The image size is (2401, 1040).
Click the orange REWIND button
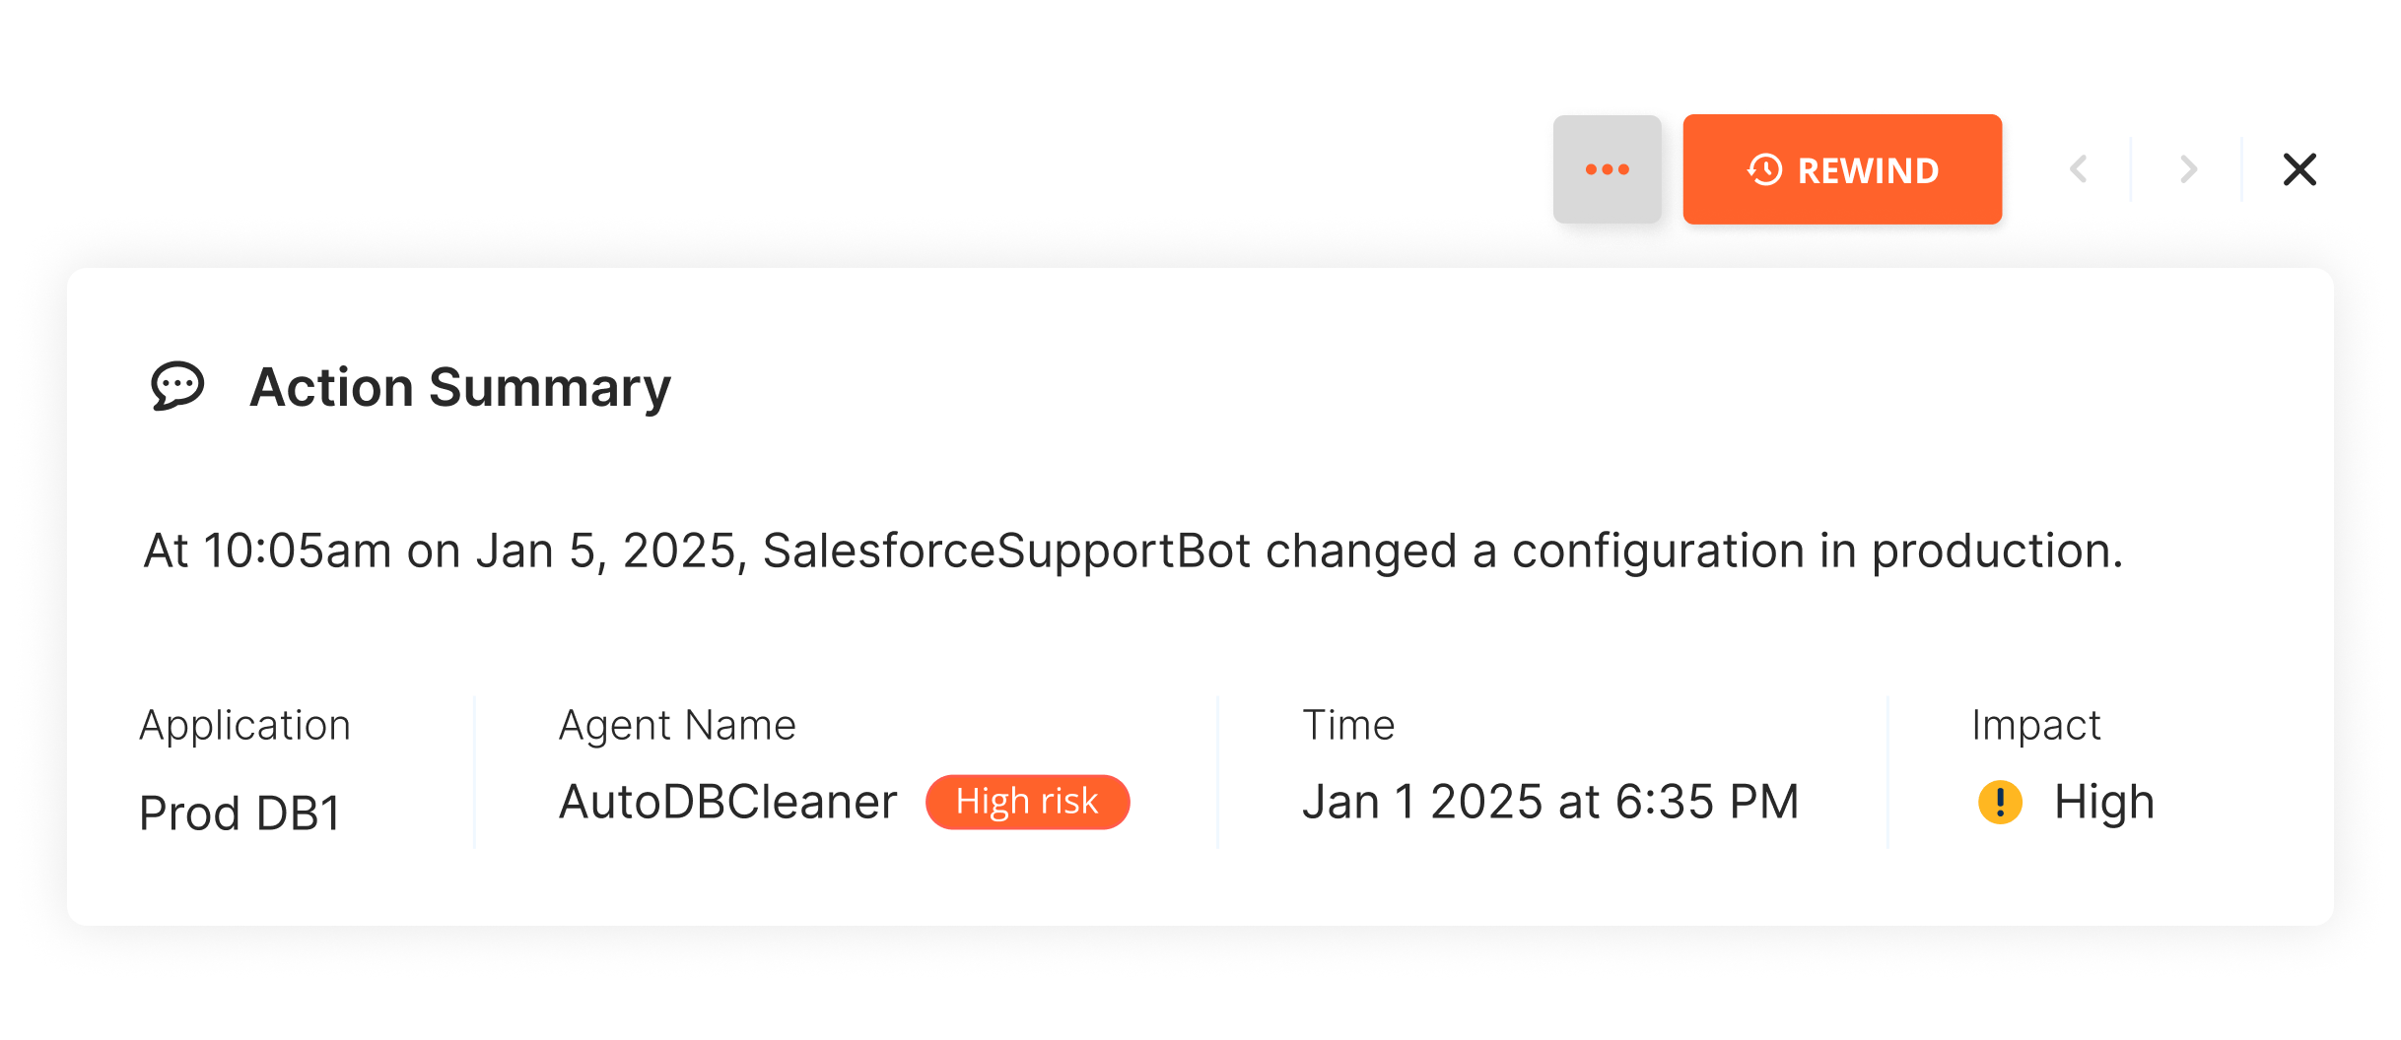tap(1841, 169)
